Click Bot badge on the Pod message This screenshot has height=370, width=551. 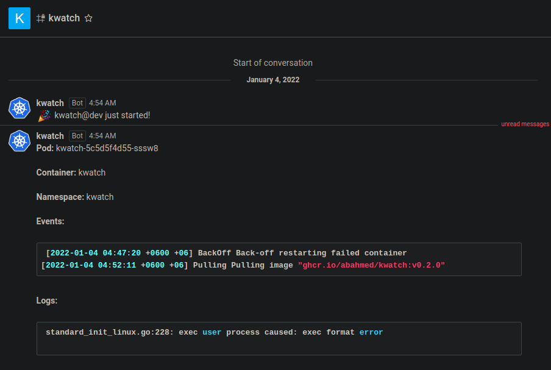click(x=77, y=136)
